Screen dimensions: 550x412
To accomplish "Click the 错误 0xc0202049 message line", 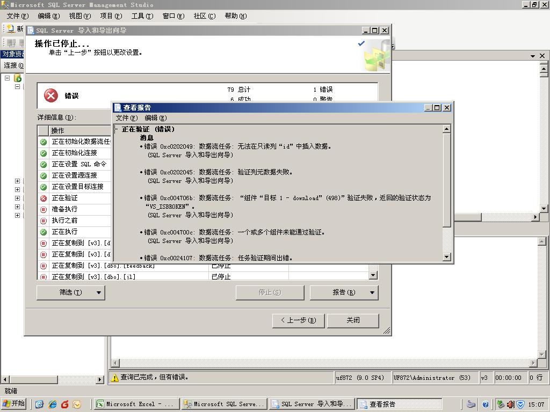I will click(238, 146).
